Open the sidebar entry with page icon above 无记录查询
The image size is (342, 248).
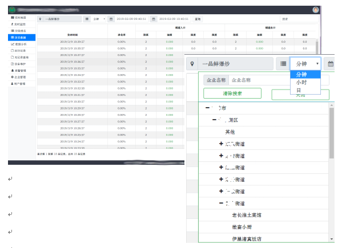[x=22, y=51]
